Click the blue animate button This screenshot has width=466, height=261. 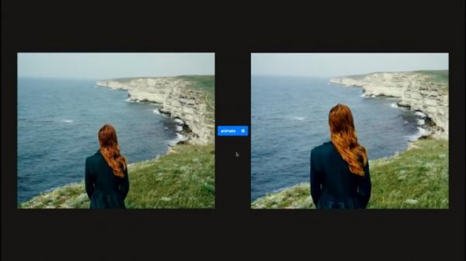click(233, 130)
